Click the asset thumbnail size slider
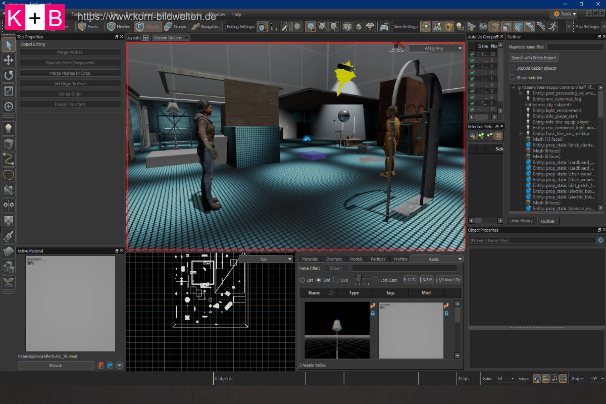 (360, 279)
